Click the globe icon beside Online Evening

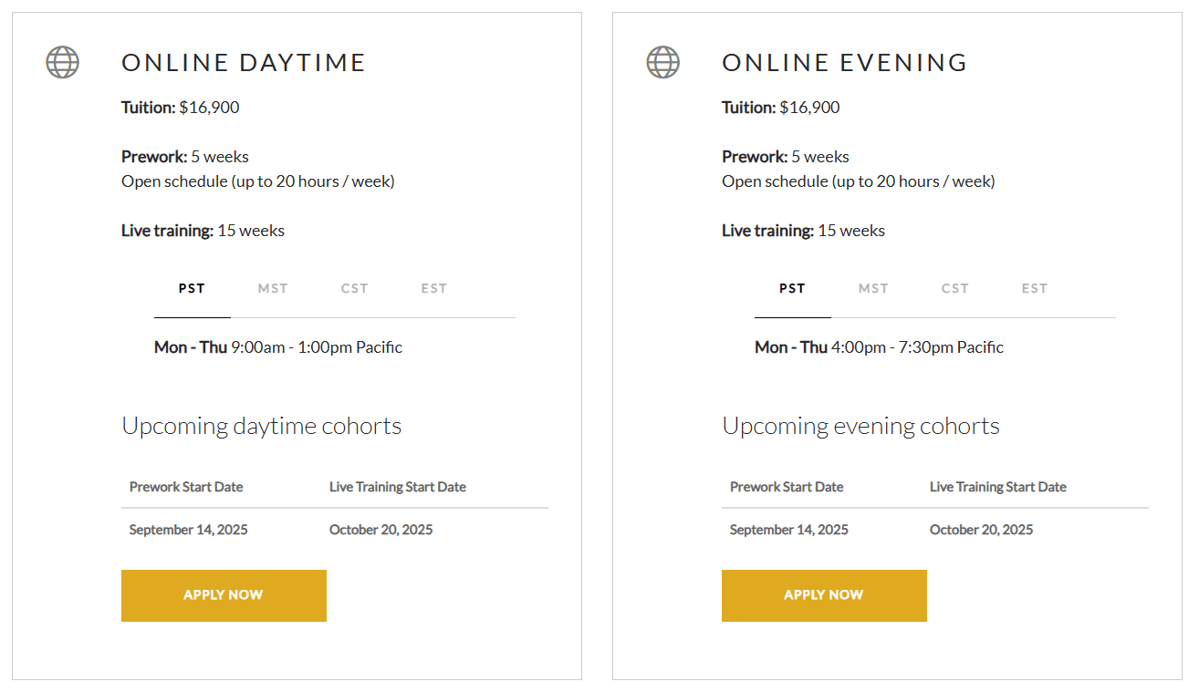coord(663,62)
